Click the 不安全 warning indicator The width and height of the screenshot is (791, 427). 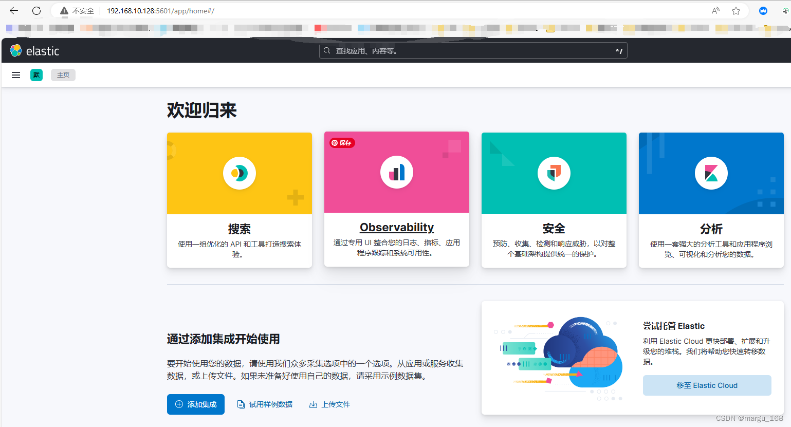click(77, 11)
